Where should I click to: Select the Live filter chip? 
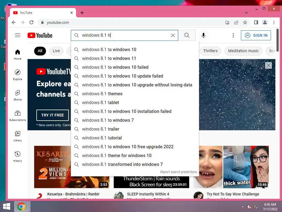(56, 51)
